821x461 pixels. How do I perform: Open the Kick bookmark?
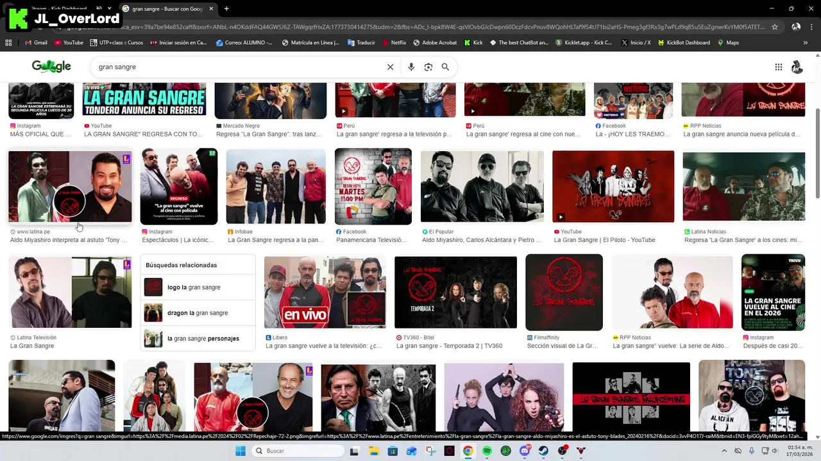click(x=473, y=43)
